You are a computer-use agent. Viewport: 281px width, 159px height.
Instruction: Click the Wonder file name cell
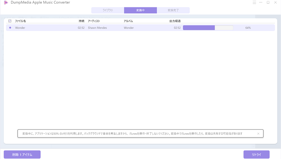(x=20, y=28)
